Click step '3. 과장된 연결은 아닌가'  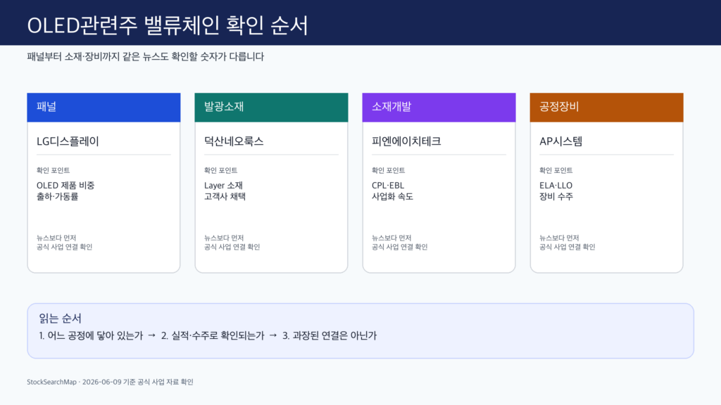point(330,335)
